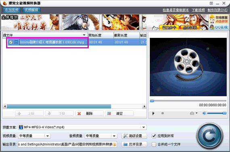
Task: Click the 输出目录 path field
Action: [67, 144]
